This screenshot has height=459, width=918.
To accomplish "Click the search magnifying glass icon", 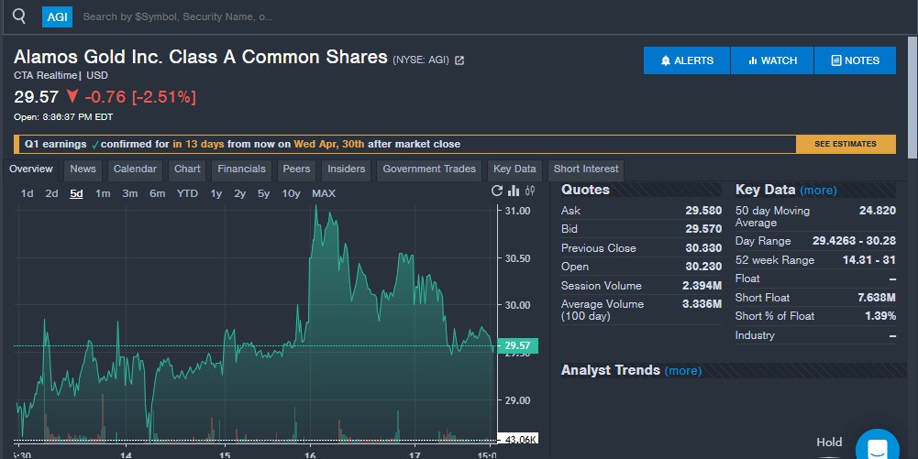I will [19, 16].
